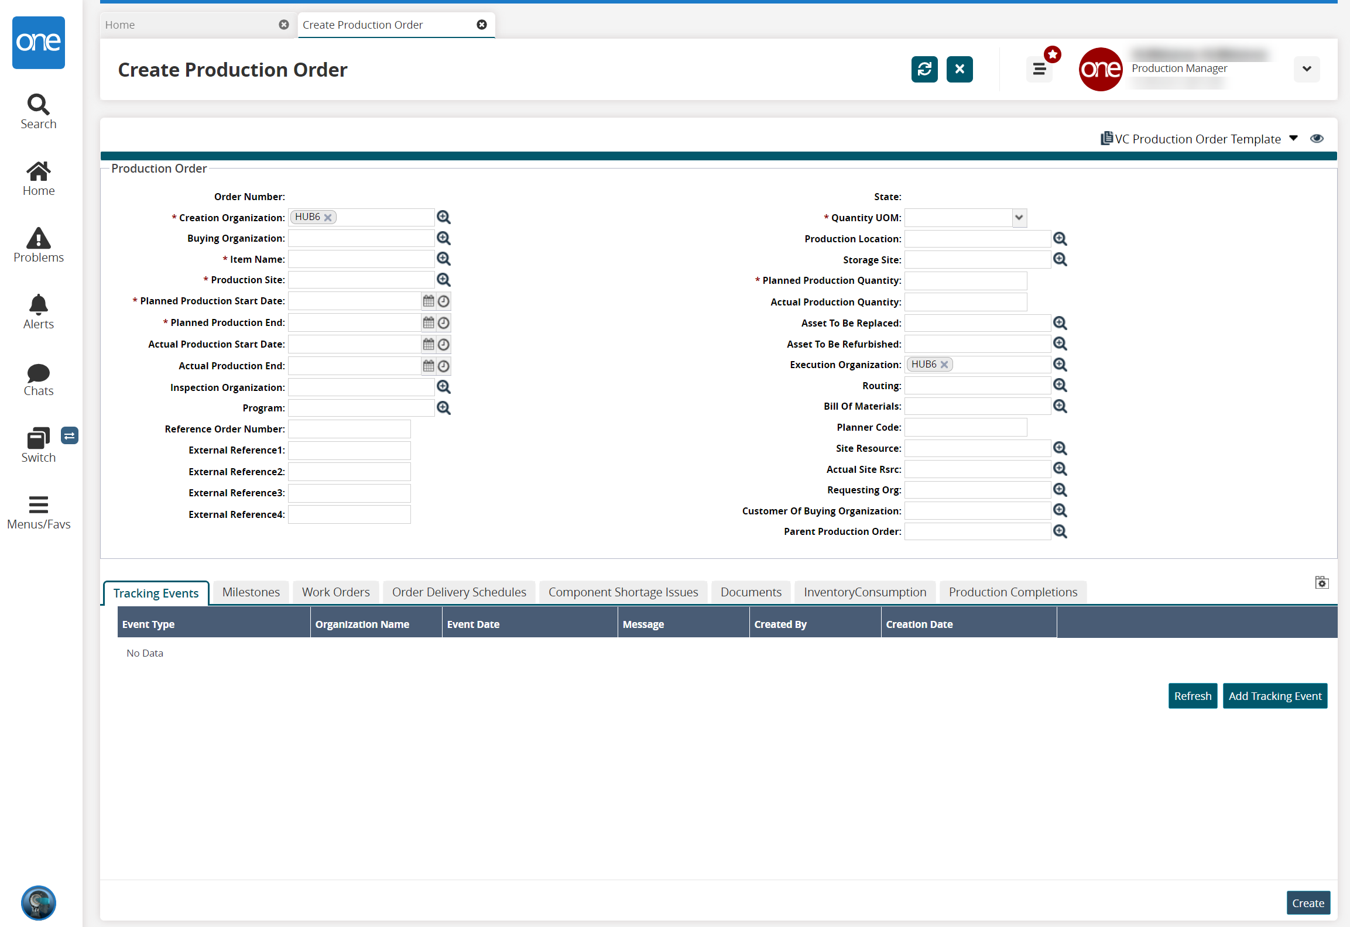Open VC Production Order Template dropdown
This screenshot has height=927, width=1350.
click(1293, 139)
